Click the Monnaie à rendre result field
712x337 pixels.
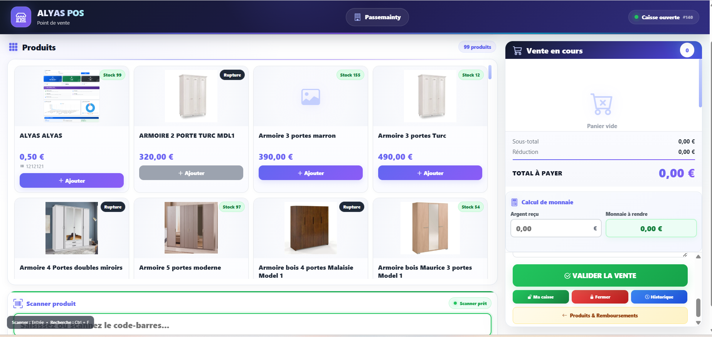click(651, 229)
